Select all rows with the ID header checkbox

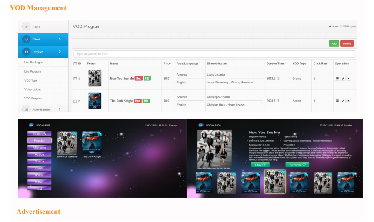coord(75,63)
